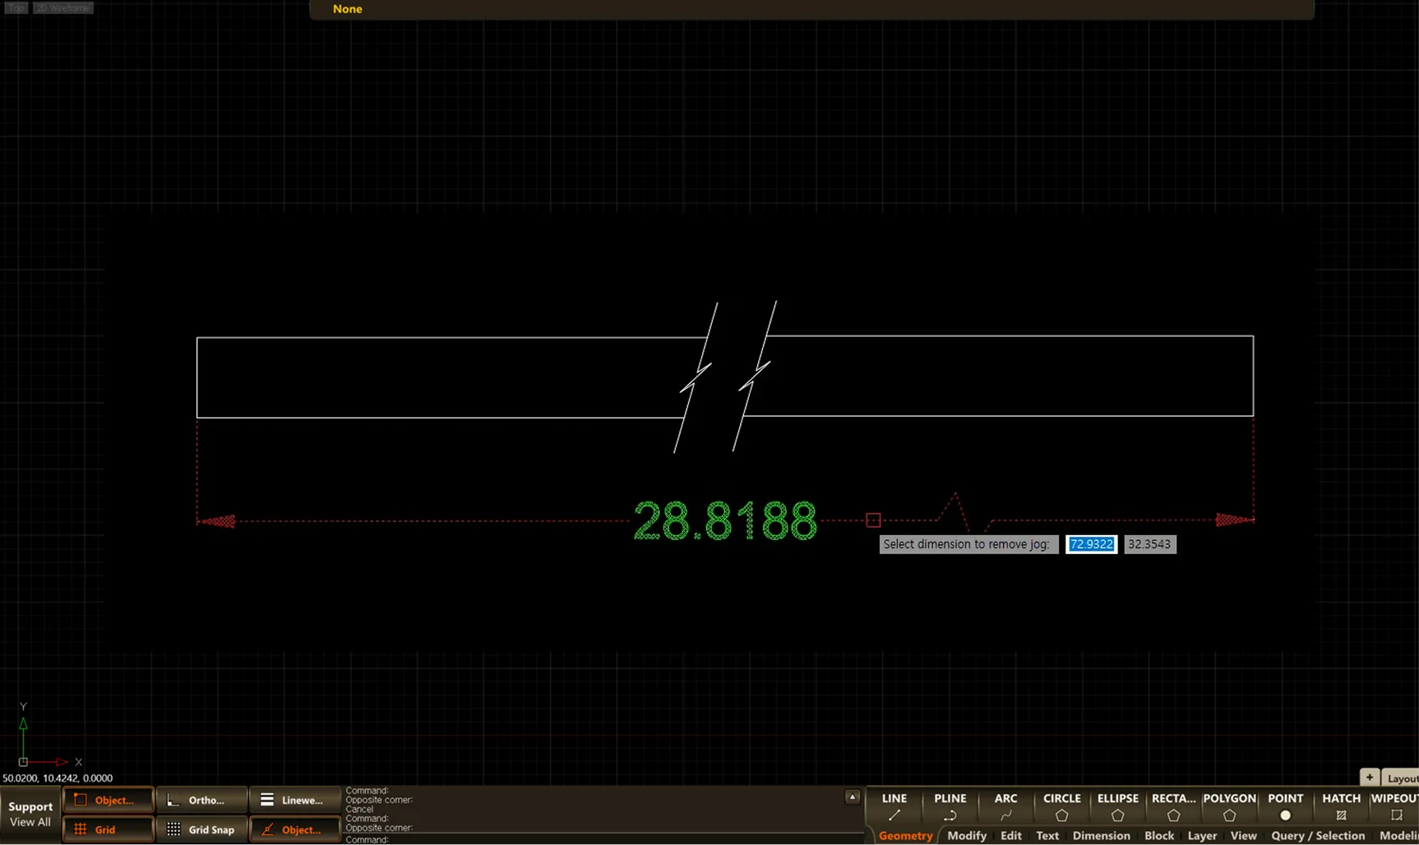Click the 32.3543 coordinate field

[1149, 544]
